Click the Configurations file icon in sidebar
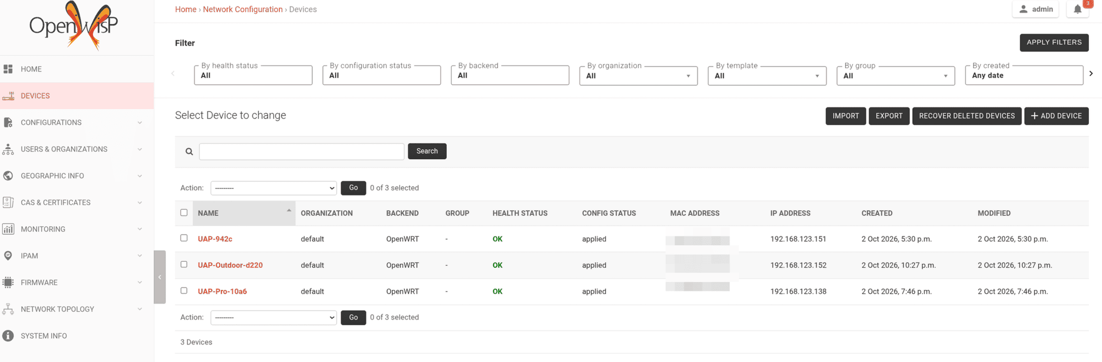The width and height of the screenshot is (1102, 362). coord(8,122)
